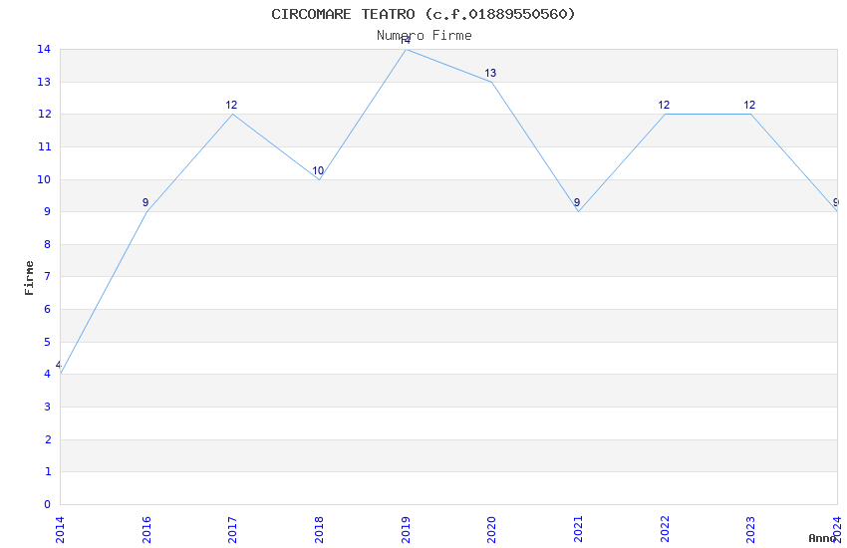The width and height of the screenshot is (847, 548).
Task: Click the 2023 year label on x-axis
Action: pyautogui.click(x=751, y=530)
